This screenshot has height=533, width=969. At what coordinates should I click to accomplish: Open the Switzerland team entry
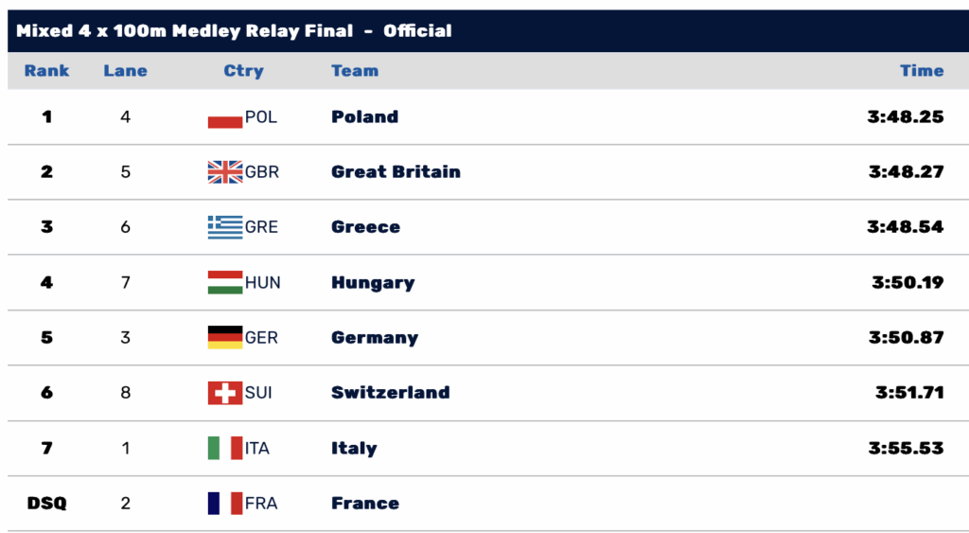click(390, 393)
